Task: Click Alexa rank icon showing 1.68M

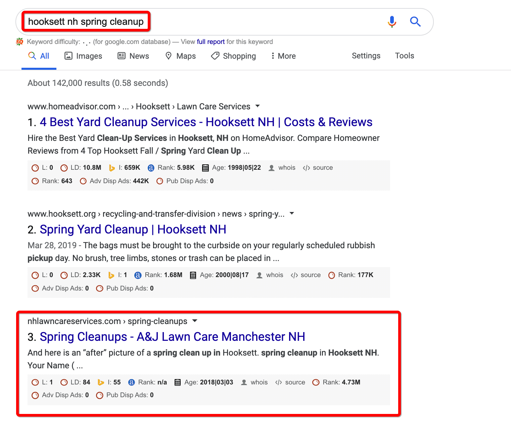Action: click(138, 275)
